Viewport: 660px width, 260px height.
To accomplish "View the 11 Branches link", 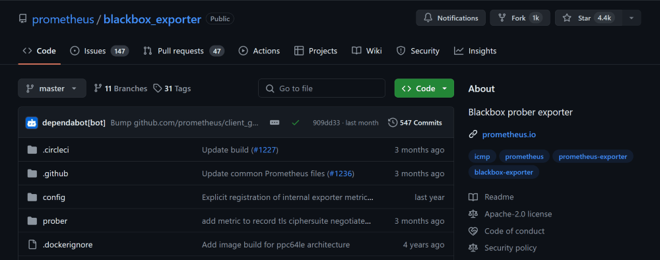I will [x=120, y=88].
